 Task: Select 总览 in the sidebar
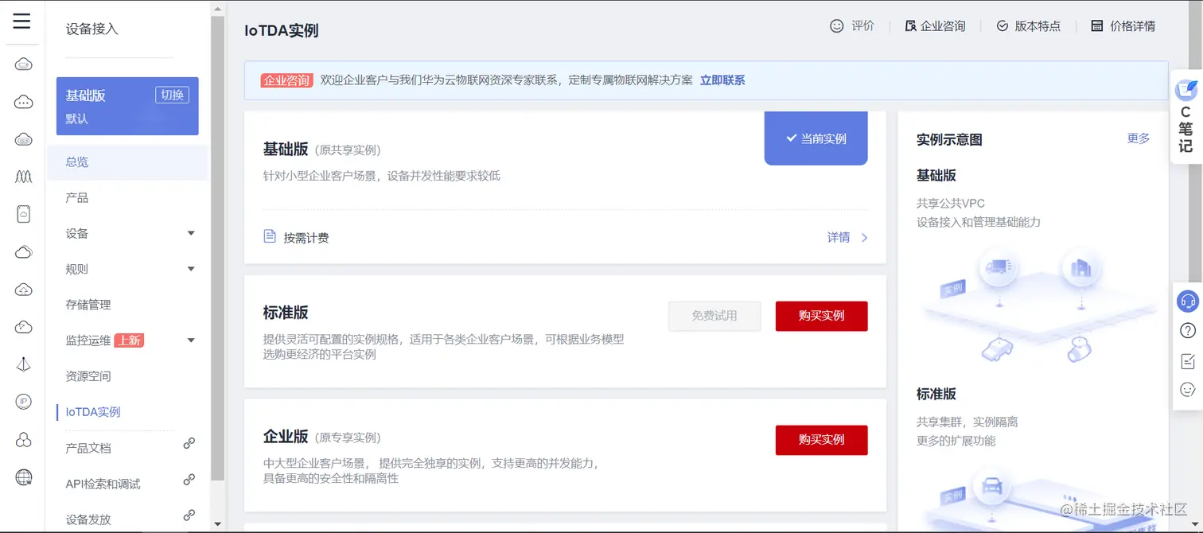(127, 161)
